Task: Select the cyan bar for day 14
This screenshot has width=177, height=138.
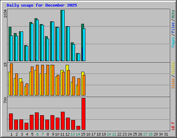Action: click(79, 57)
